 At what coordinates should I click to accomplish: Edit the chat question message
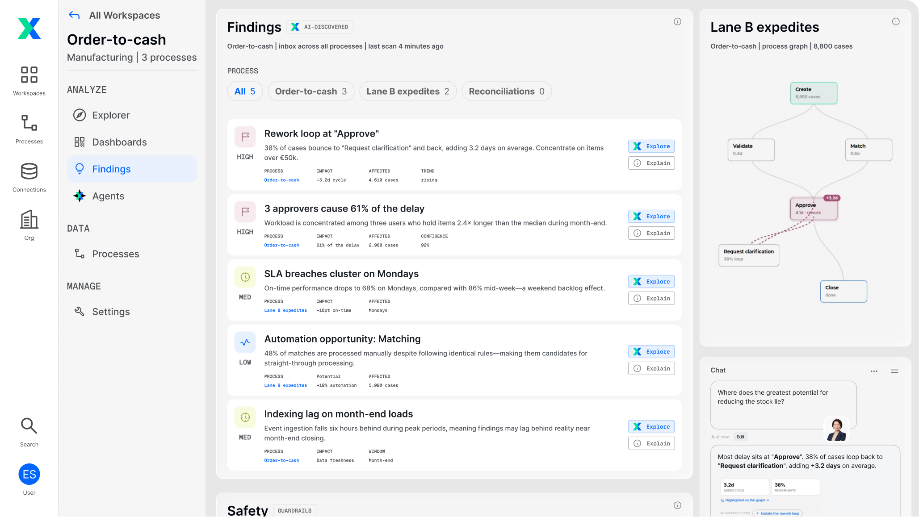(x=740, y=437)
